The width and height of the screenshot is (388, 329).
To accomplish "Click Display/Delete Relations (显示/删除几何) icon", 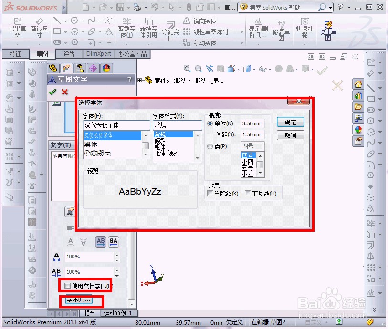I will 258,28.
